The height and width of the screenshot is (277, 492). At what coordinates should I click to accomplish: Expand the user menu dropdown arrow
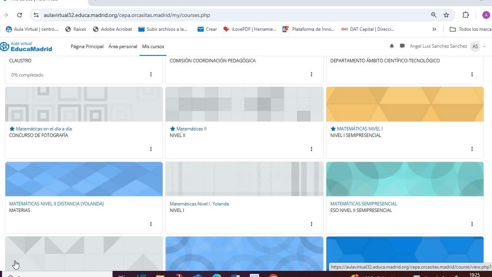[484, 47]
